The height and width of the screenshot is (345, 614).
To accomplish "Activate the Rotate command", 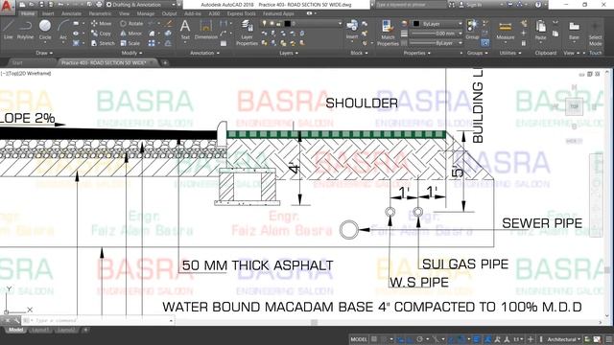I will (131, 23).
